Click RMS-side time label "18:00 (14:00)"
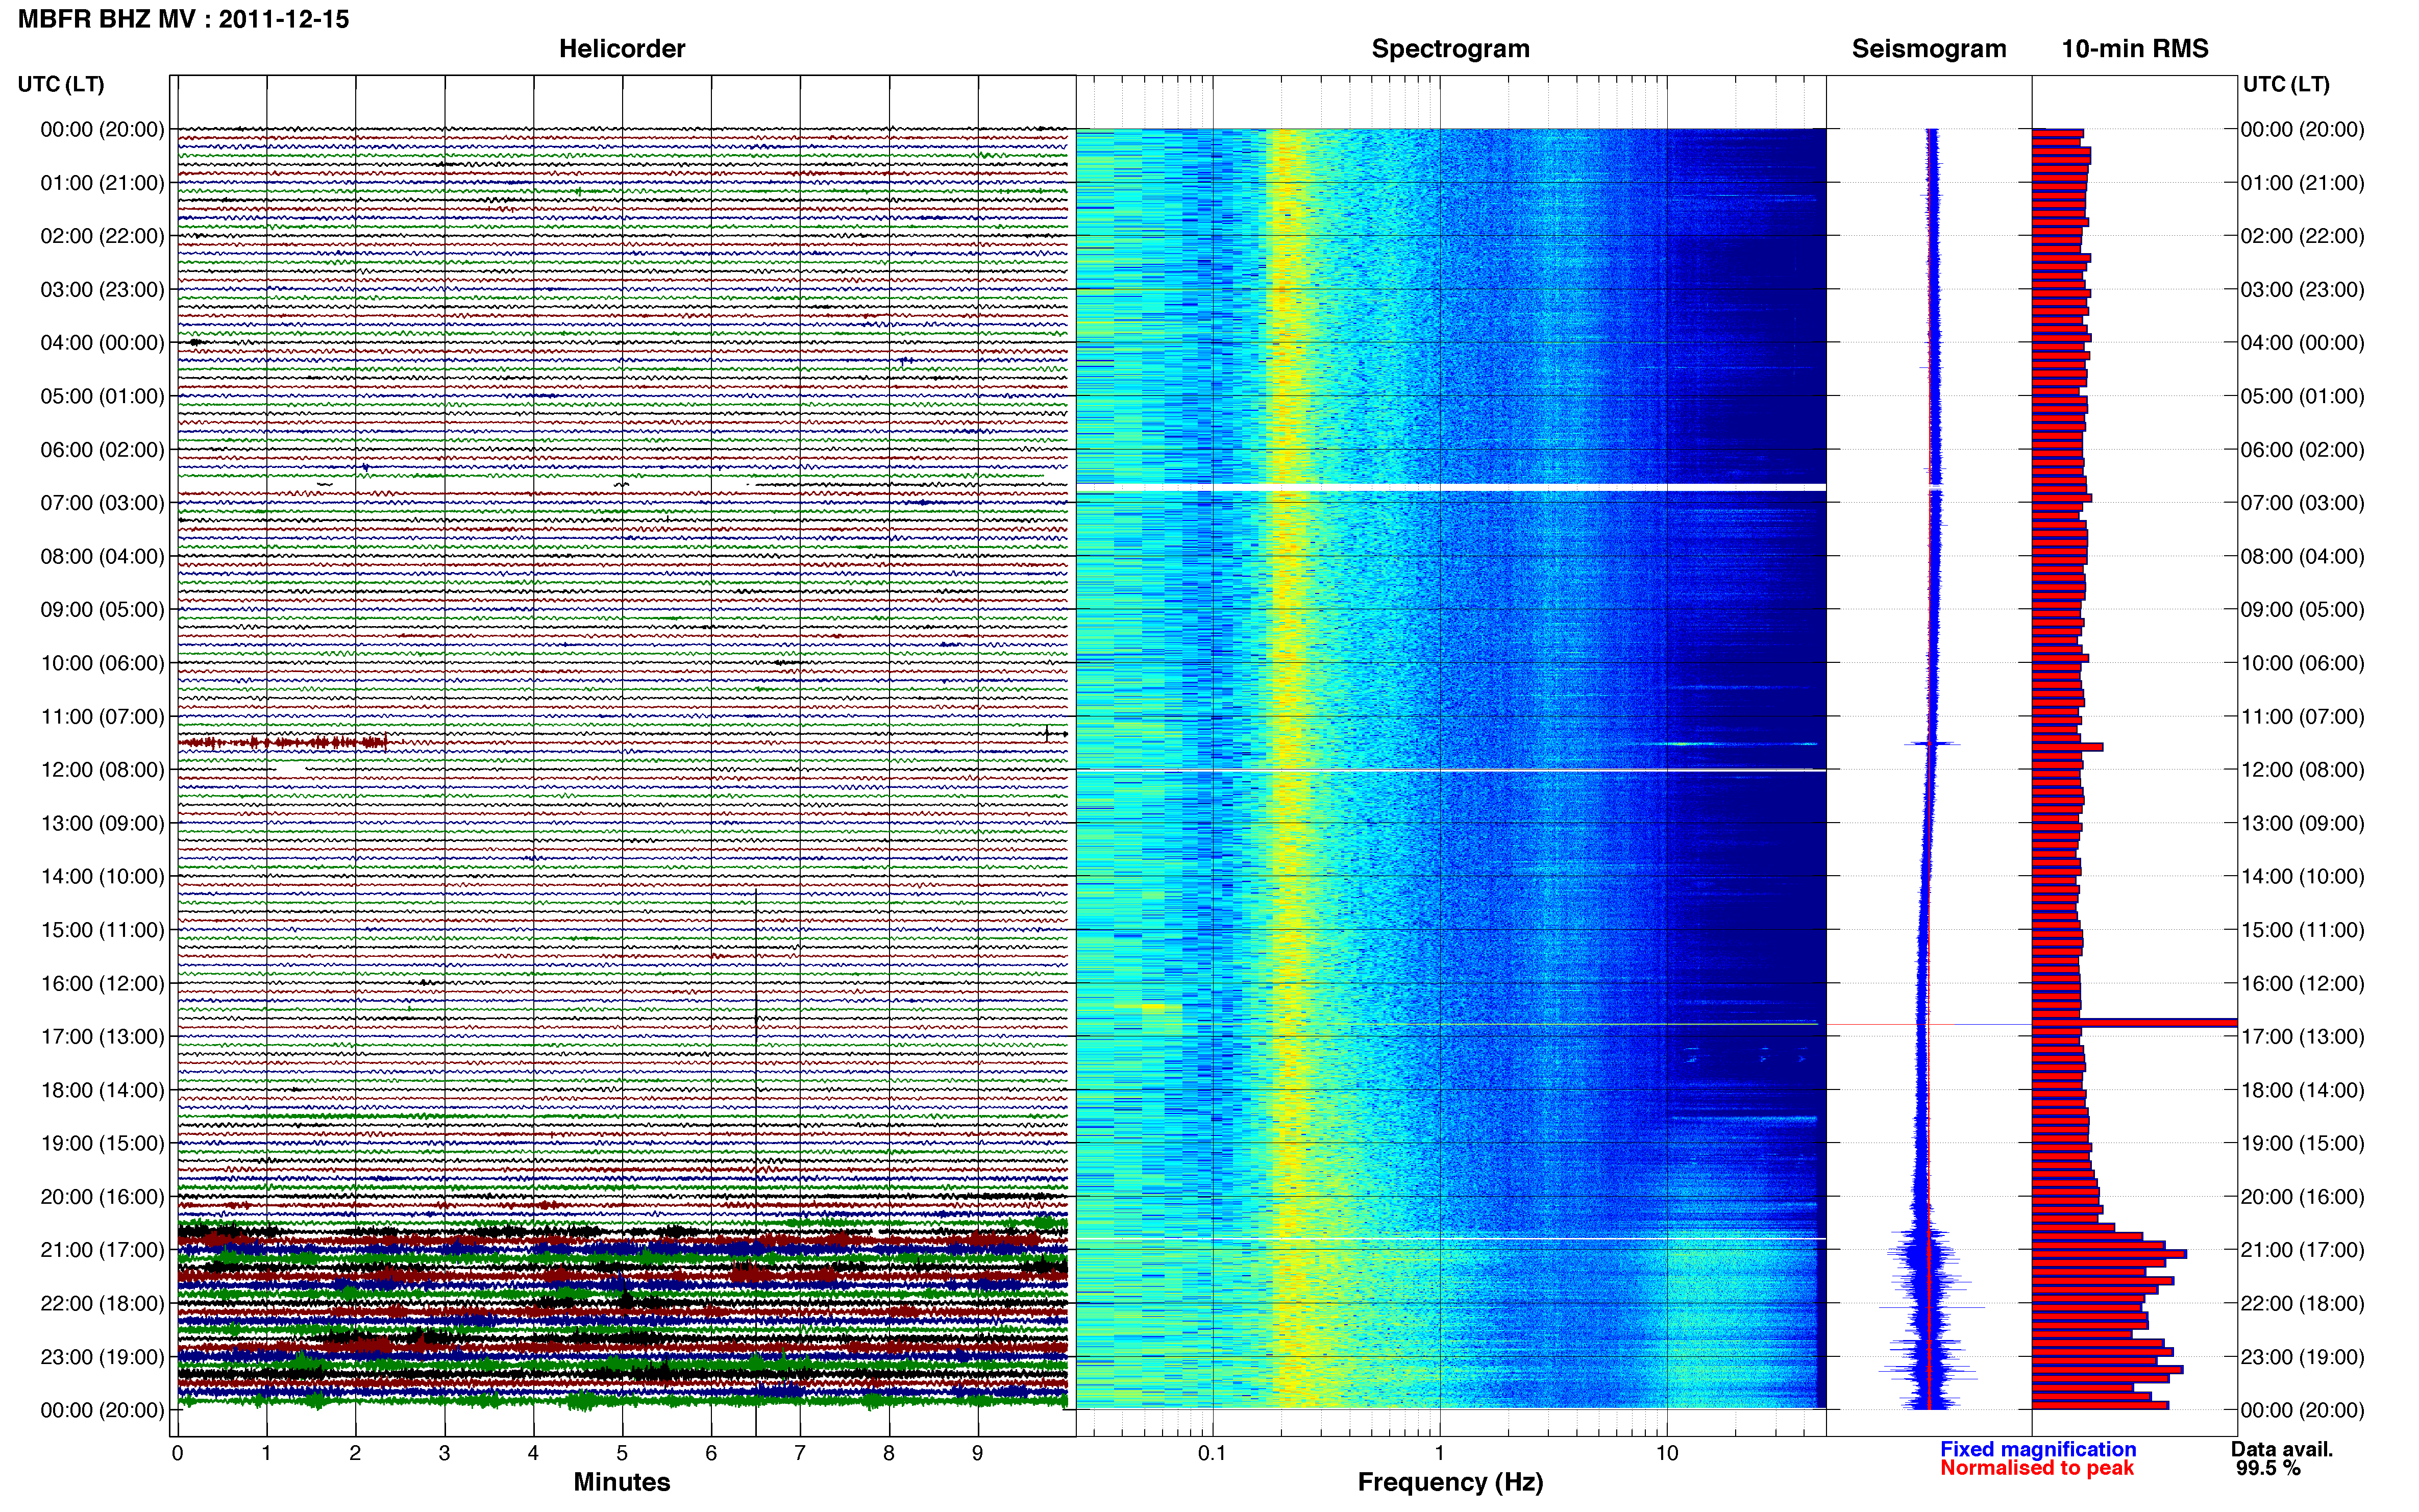This screenshot has height=1512, width=2419. [2303, 1090]
